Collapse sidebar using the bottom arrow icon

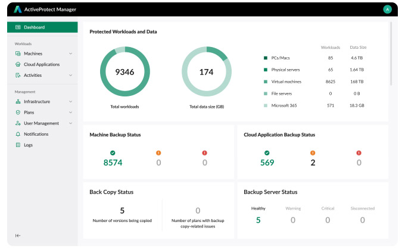point(18,236)
